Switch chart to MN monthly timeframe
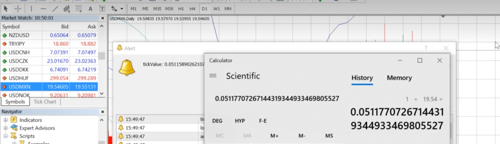 (x=228, y=8)
